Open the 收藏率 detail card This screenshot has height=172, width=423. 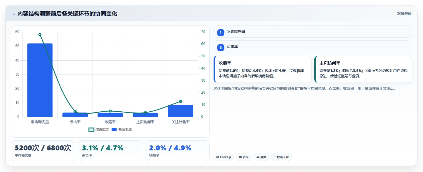pyautogui.click(x=262, y=69)
